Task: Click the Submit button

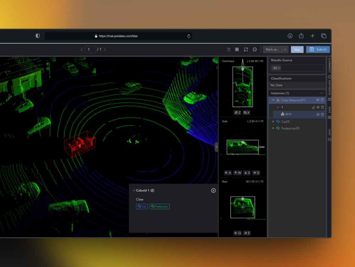Action: [x=318, y=49]
